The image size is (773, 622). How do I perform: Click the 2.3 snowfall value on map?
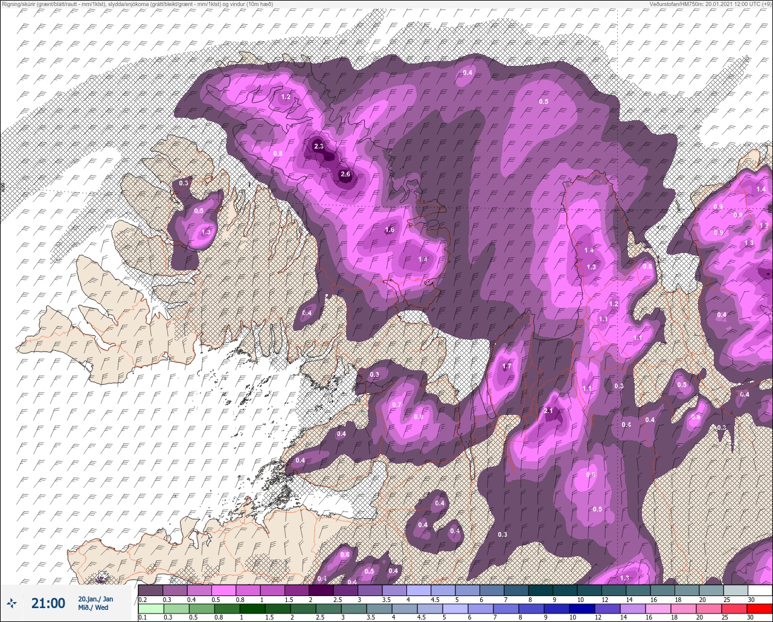click(x=319, y=146)
